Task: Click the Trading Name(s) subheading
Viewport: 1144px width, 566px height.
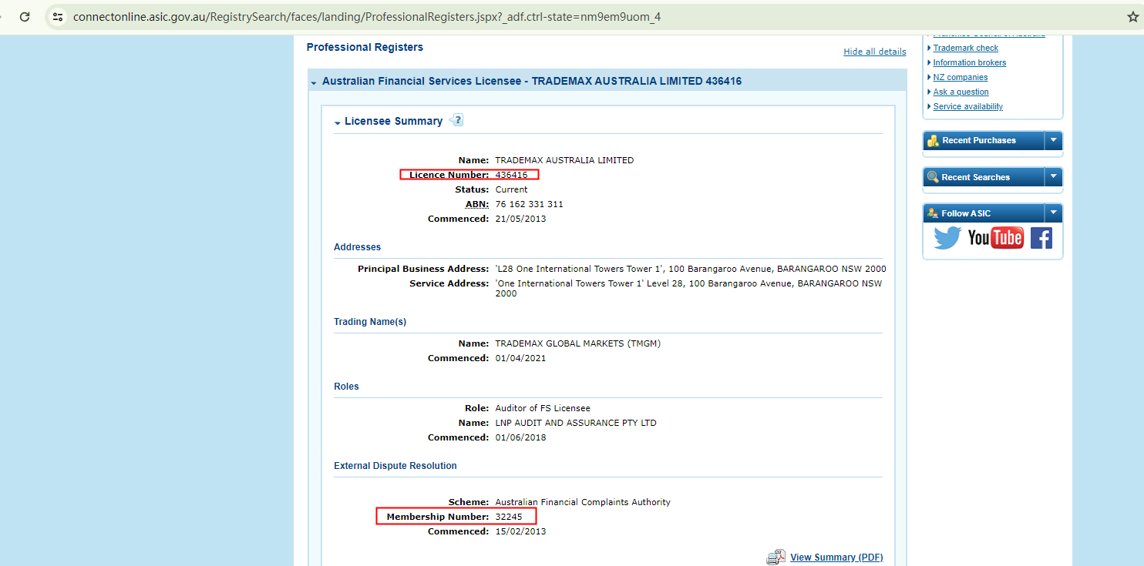Action: [x=370, y=322]
